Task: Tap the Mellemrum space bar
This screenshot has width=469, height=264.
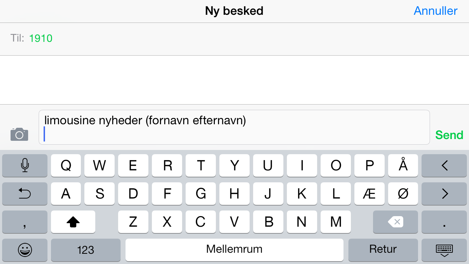Action: coord(234,250)
